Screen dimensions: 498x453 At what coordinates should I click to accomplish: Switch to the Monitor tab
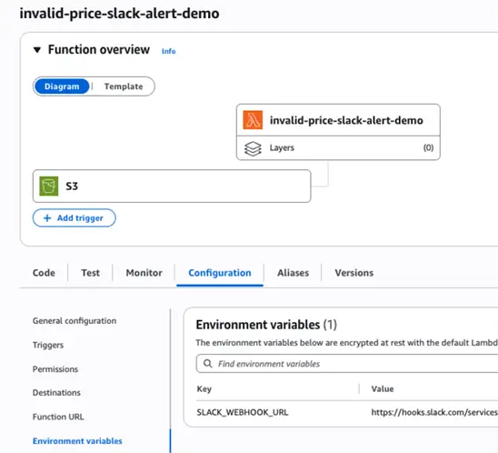[x=144, y=273]
